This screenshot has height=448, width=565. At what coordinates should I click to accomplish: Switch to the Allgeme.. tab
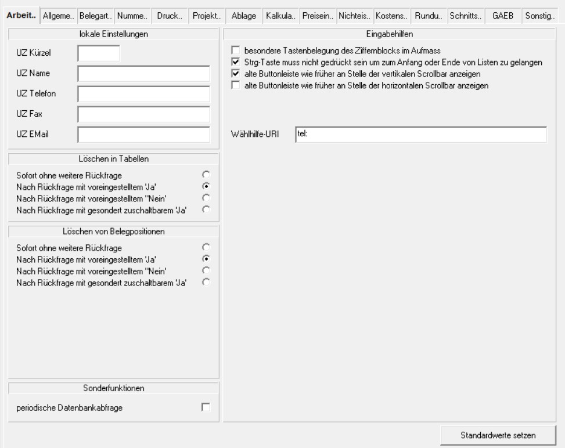(x=59, y=16)
